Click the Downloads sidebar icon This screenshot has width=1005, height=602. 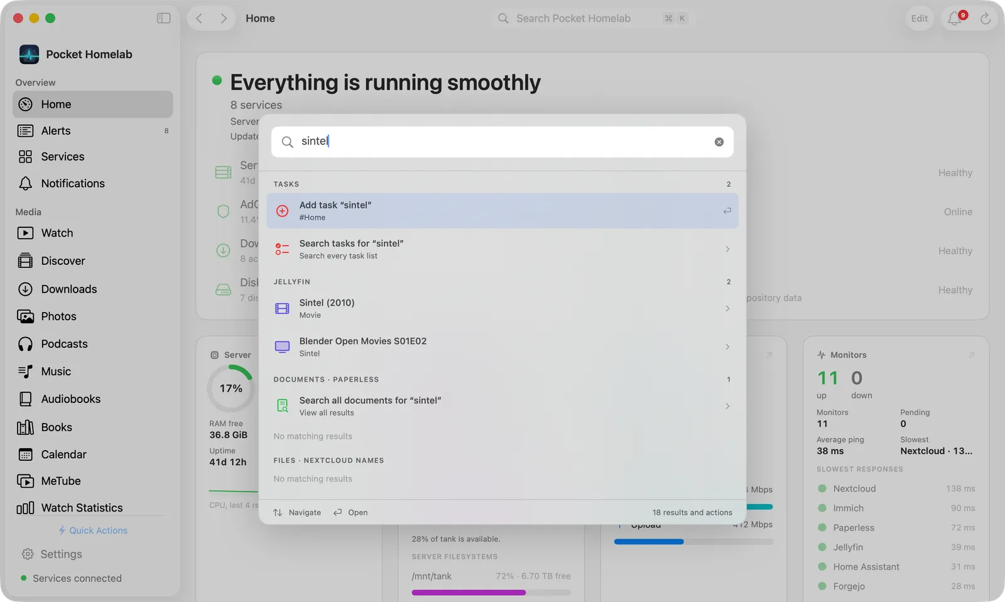click(25, 289)
